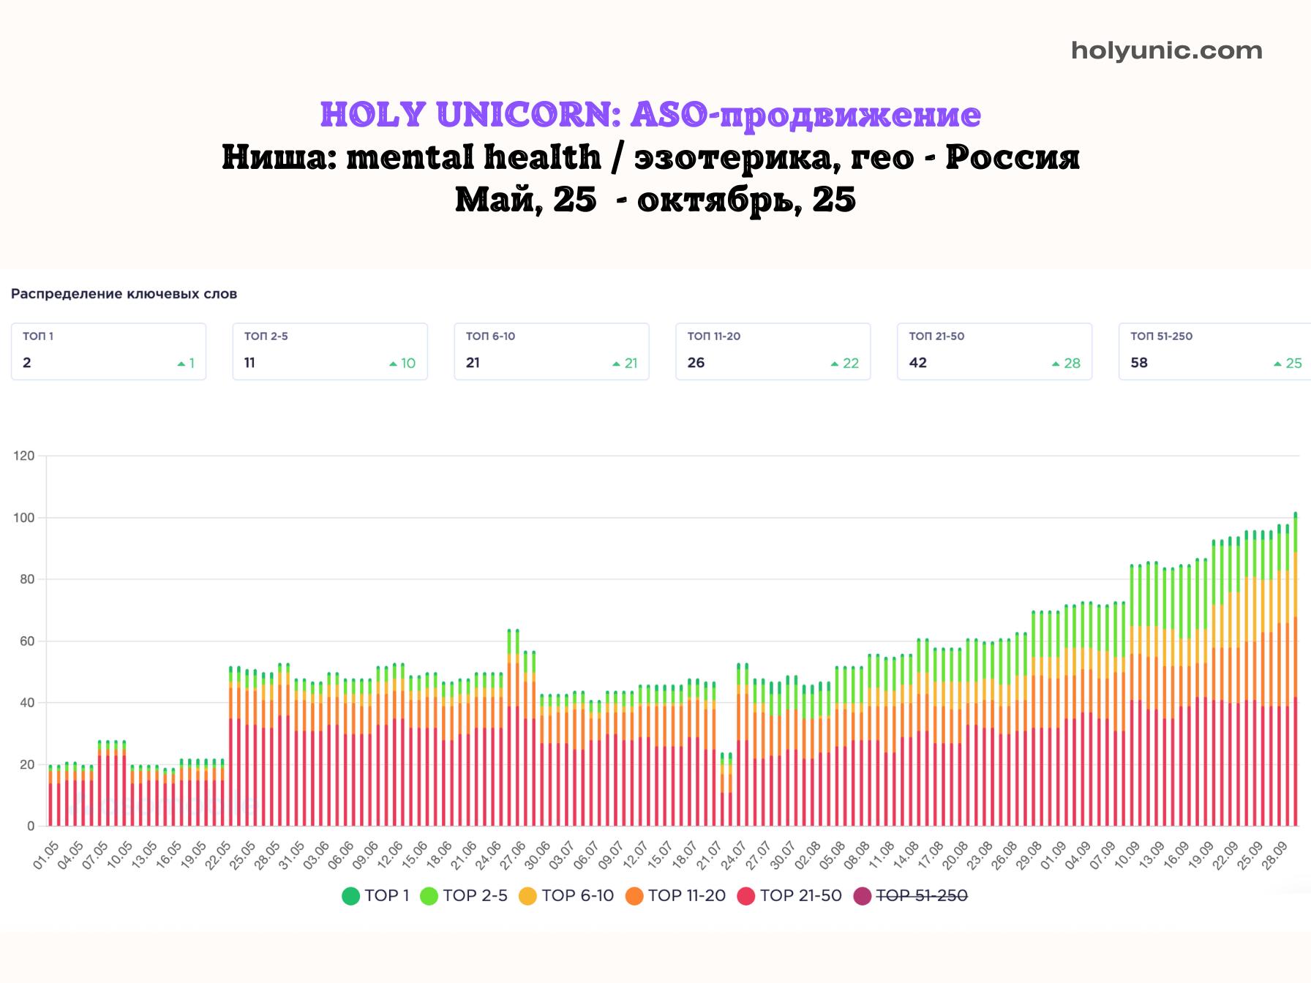Select the ТОП 2-5 summary card

coord(330,351)
